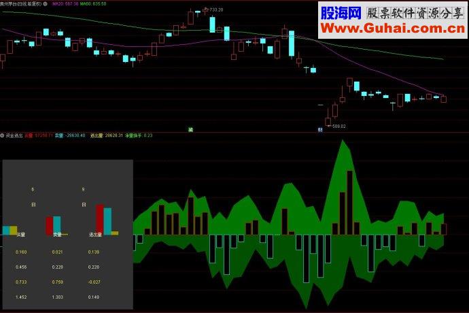Click the 进出量 column label in the panel

[95, 235]
